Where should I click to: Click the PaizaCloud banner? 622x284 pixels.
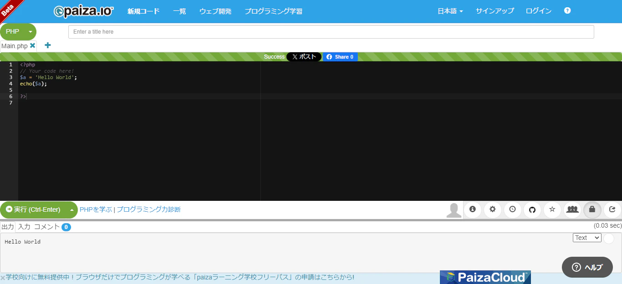485,277
